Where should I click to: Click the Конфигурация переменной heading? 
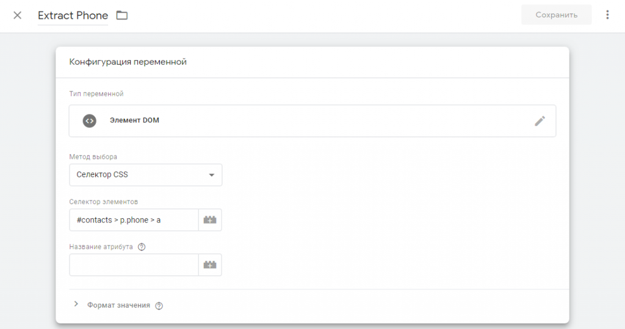pyautogui.click(x=128, y=62)
